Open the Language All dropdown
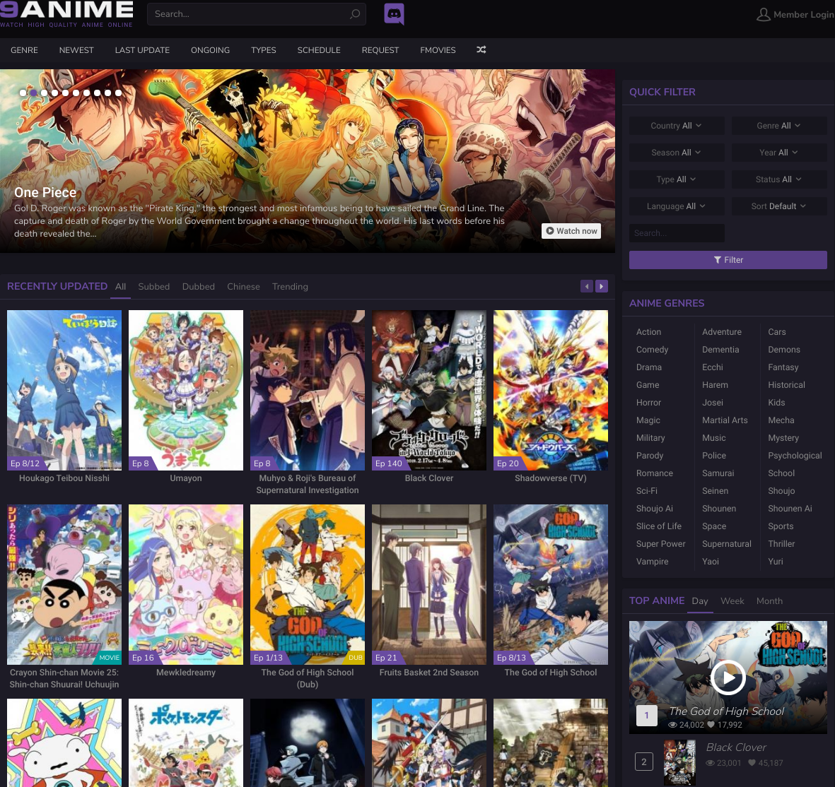The height and width of the screenshot is (787, 835). click(677, 206)
